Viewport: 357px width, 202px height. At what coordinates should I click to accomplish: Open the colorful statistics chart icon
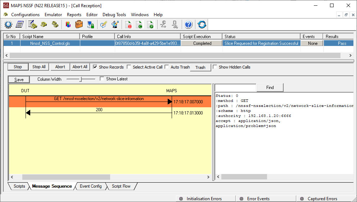tap(68, 24)
